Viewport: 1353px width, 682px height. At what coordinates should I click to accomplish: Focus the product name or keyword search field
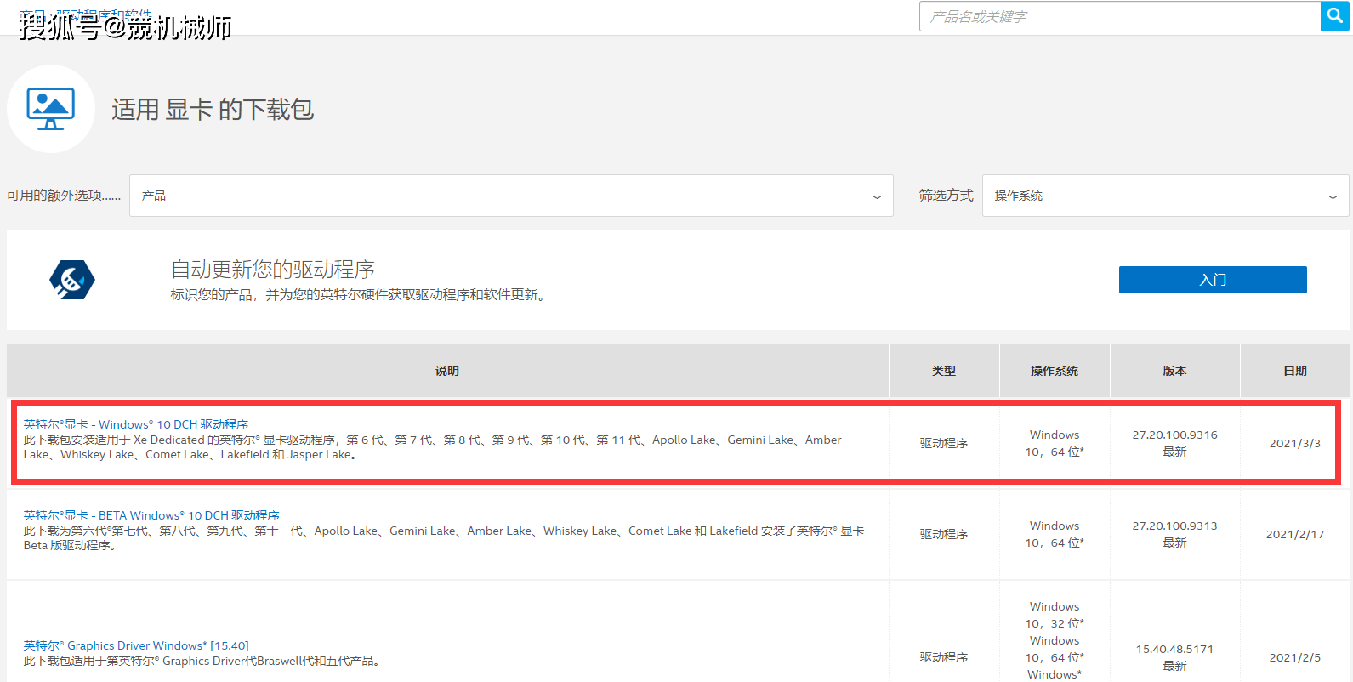pyautogui.click(x=1120, y=16)
